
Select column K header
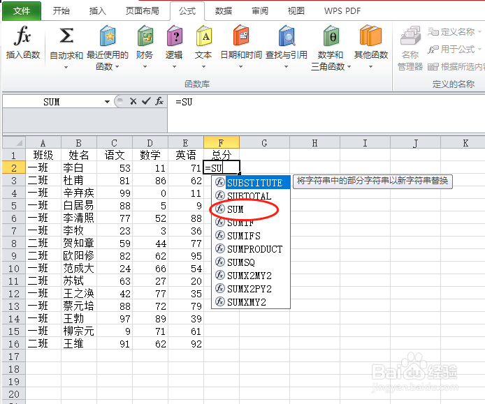tap(463, 143)
